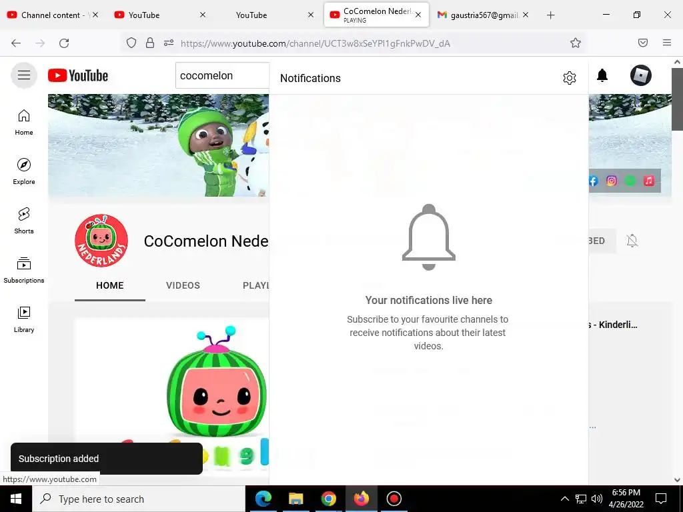The height and width of the screenshot is (512, 683).
Task: Click the screen recorder taskbar icon
Action: click(x=394, y=499)
